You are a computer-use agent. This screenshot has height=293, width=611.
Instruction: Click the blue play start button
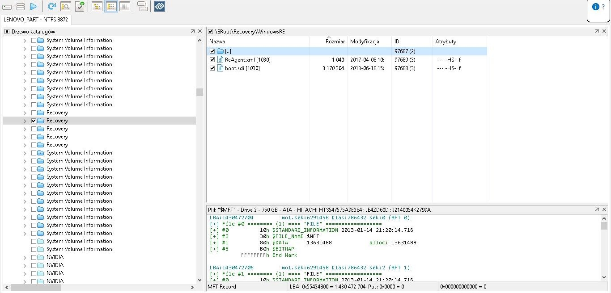click(x=34, y=7)
